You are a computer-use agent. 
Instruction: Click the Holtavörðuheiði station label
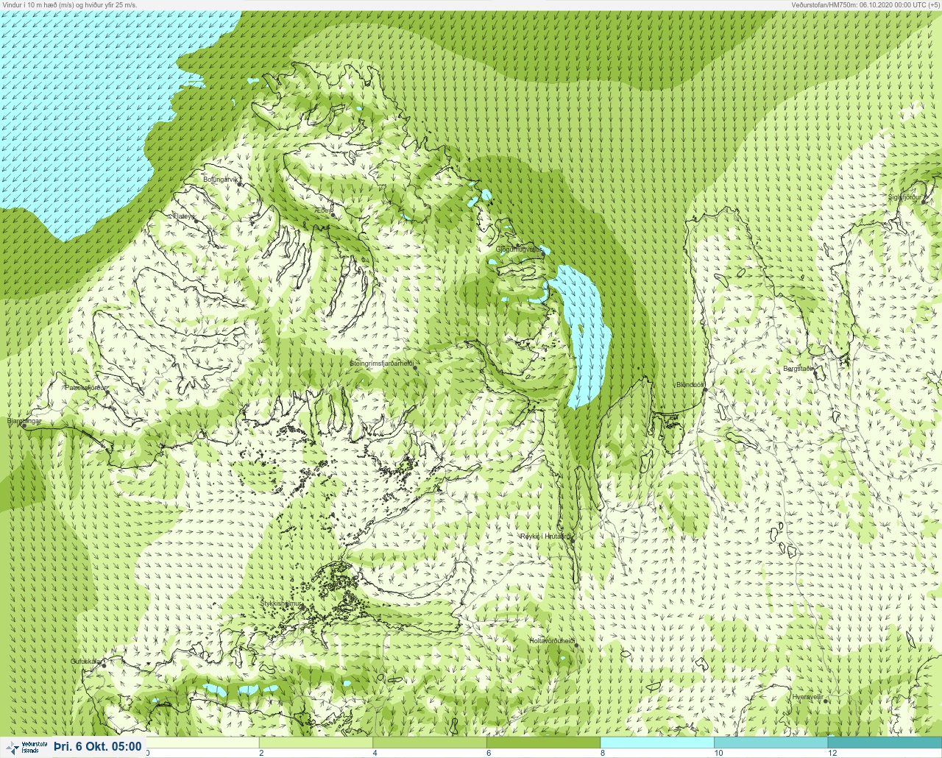click(551, 641)
